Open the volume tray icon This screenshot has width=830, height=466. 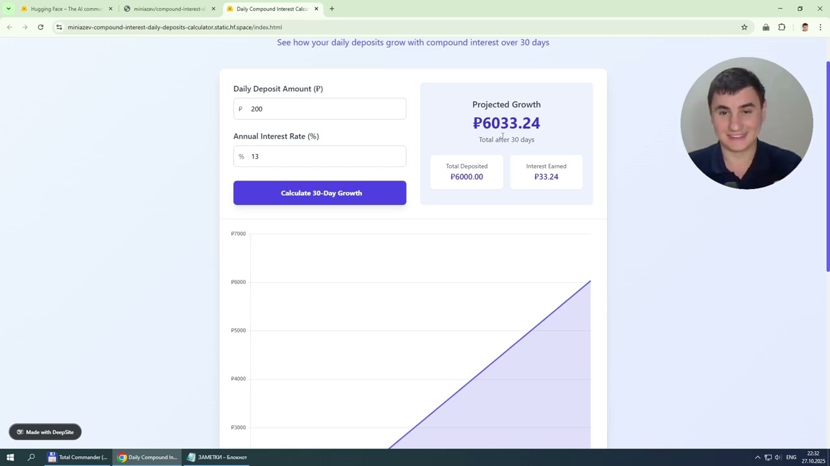(777, 458)
